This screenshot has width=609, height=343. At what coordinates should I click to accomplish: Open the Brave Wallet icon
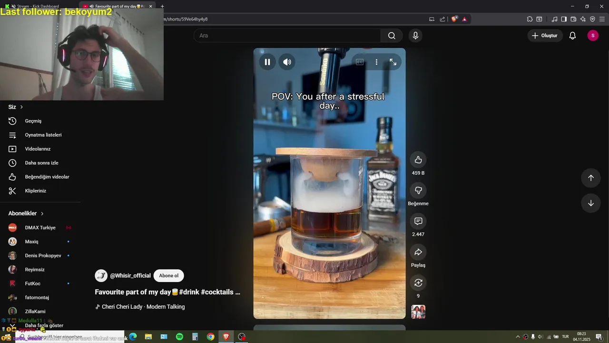pyautogui.click(x=573, y=19)
